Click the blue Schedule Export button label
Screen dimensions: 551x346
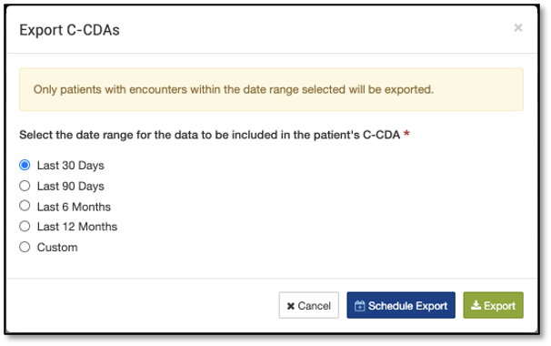[x=407, y=306]
